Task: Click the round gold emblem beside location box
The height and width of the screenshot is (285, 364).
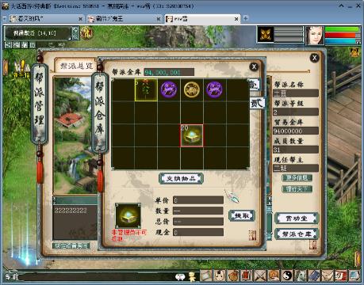Action: click(86, 33)
